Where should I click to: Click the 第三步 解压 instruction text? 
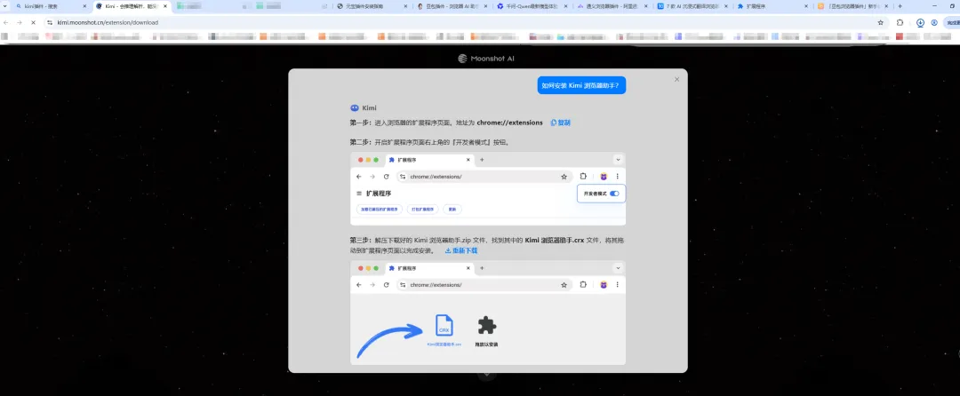[487, 245]
